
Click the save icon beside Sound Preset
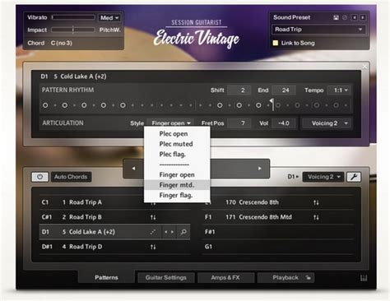[336, 17]
